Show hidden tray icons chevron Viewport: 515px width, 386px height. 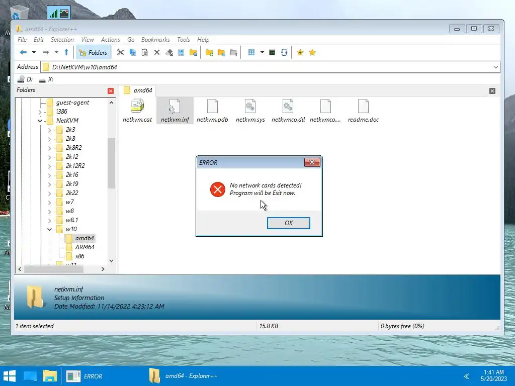(x=466, y=376)
